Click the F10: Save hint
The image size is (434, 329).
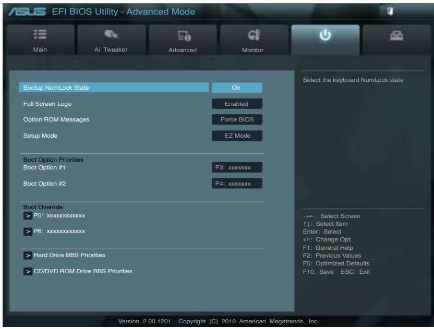tap(318, 272)
